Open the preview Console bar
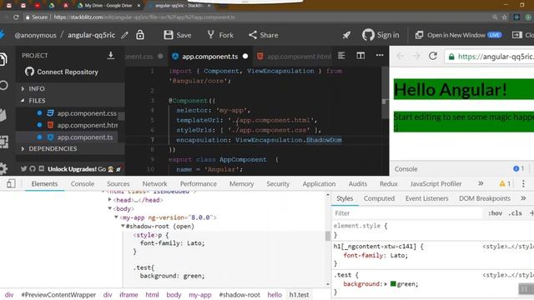534x300 pixels. 461,168
